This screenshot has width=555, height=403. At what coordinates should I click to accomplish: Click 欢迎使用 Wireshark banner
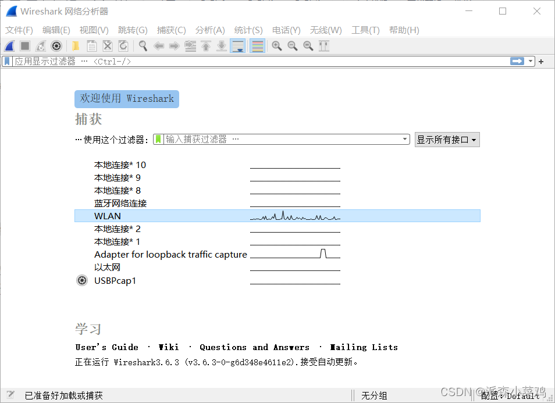click(127, 99)
